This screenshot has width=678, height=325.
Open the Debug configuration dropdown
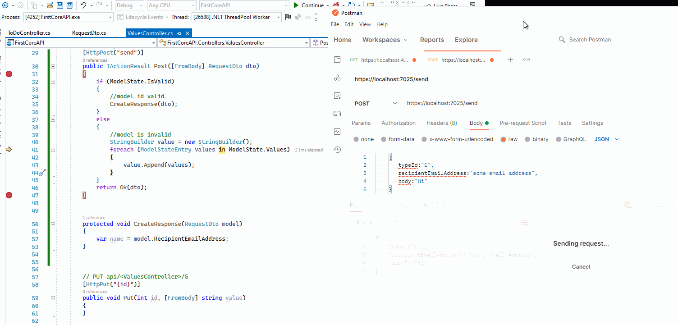click(129, 5)
